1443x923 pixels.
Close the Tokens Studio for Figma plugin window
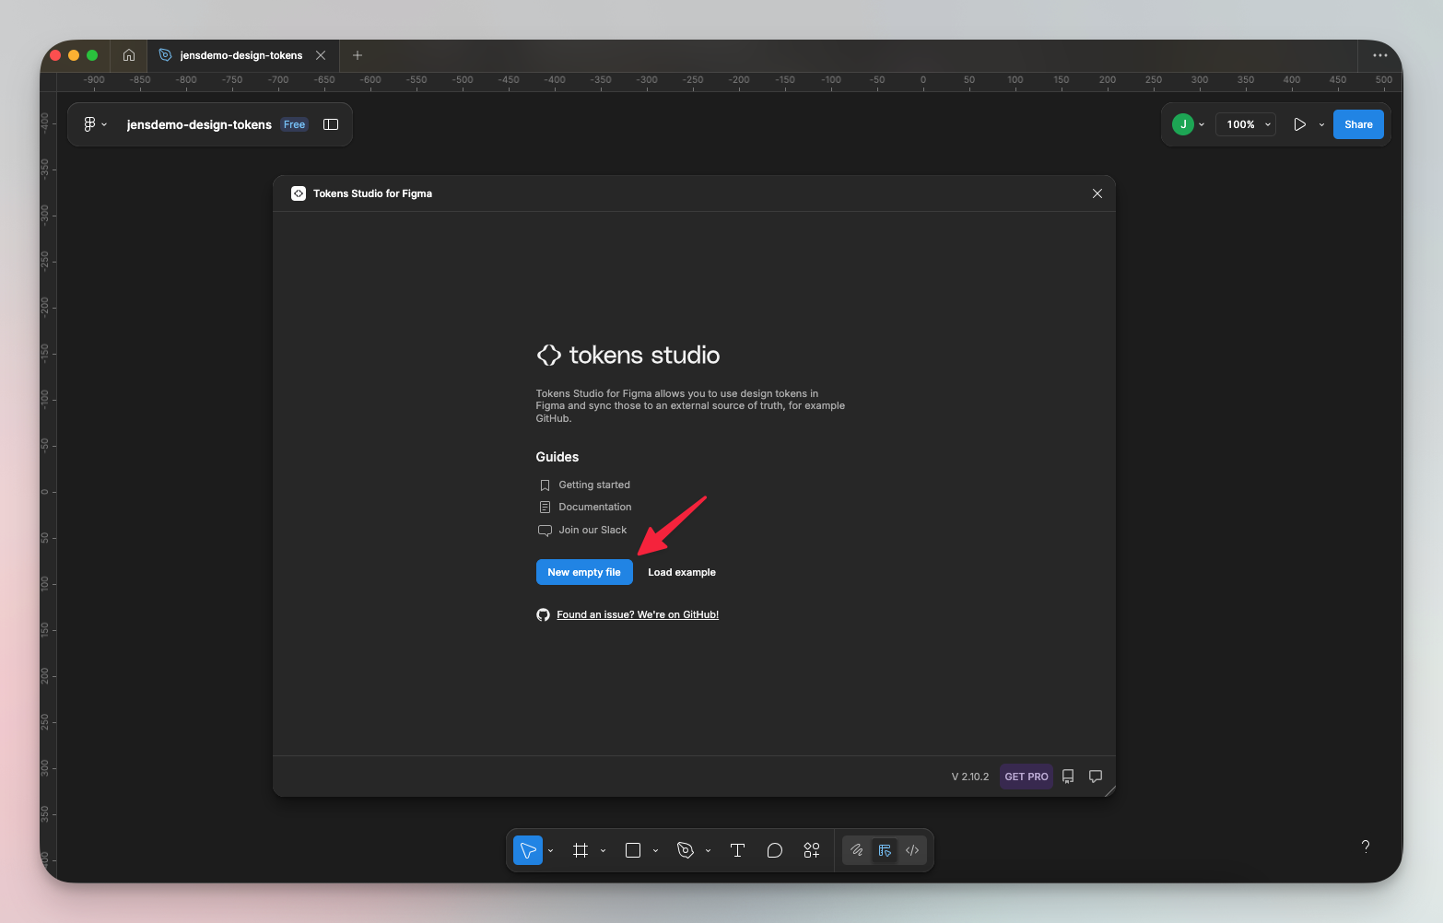pyautogui.click(x=1097, y=193)
